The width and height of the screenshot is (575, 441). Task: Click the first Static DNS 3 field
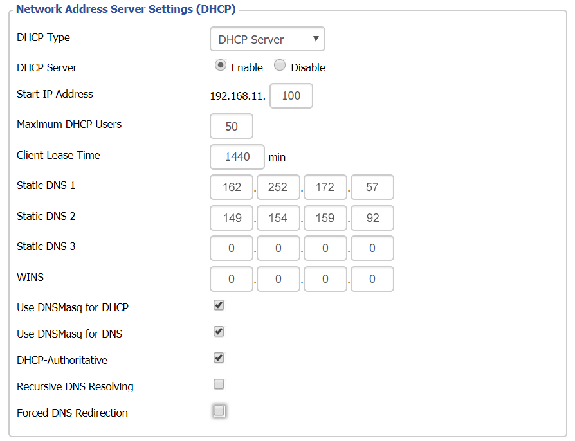pos(231,248)
